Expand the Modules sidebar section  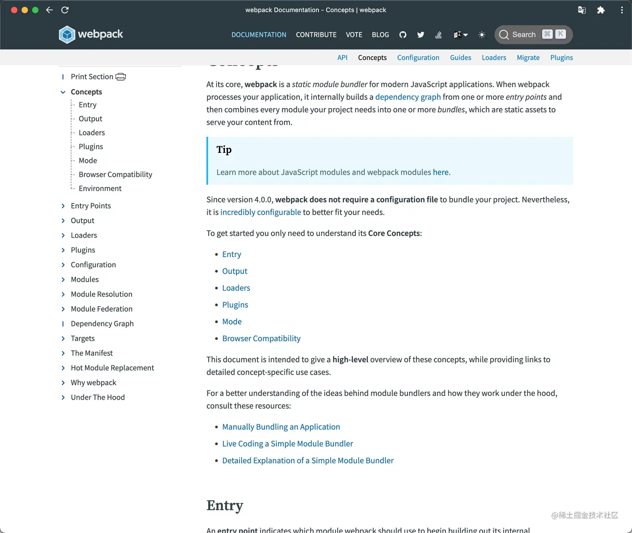(63, 279)
